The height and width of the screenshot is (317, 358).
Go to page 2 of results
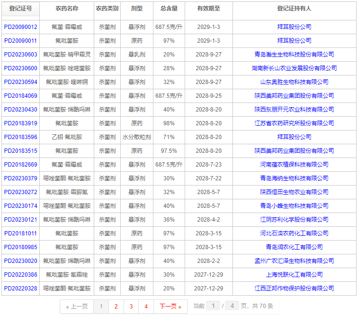[116, 307]
